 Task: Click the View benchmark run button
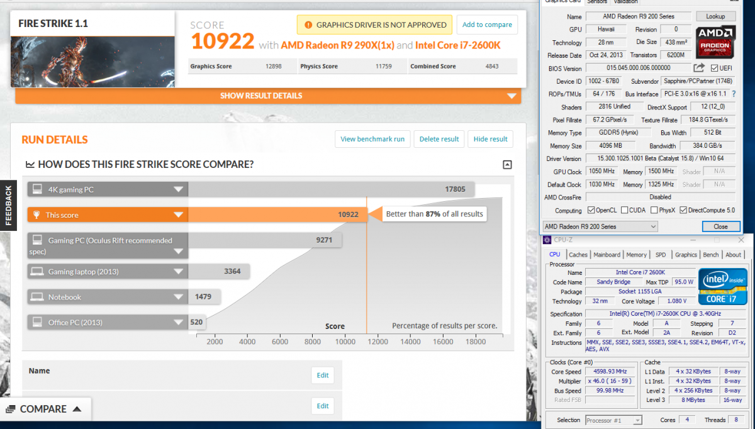(x=373, y=139)
